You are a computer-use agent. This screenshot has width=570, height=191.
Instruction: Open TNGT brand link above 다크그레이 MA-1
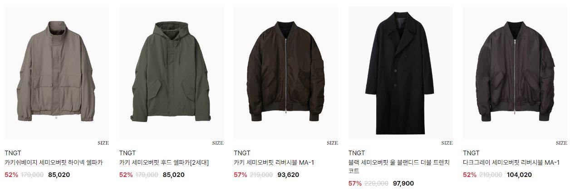click(x=471, y=153)
